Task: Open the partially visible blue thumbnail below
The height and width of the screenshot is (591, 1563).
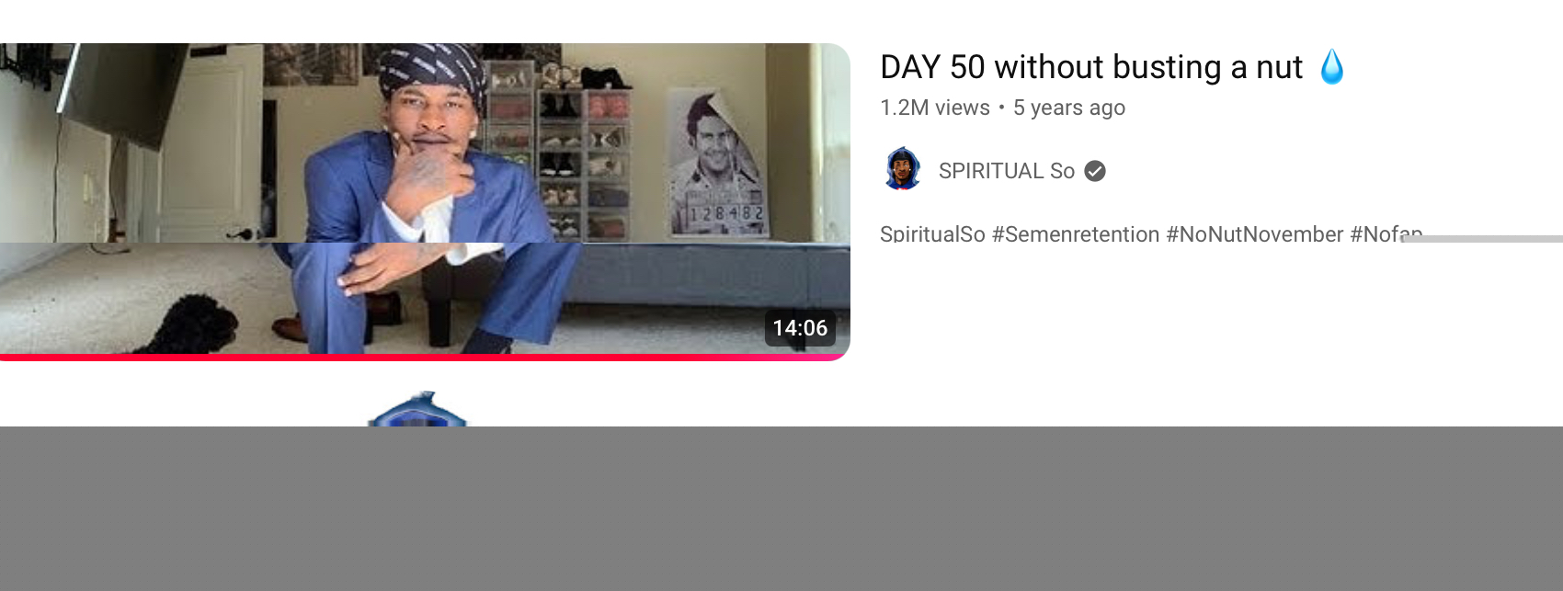Action: click(x=417, y=409)
